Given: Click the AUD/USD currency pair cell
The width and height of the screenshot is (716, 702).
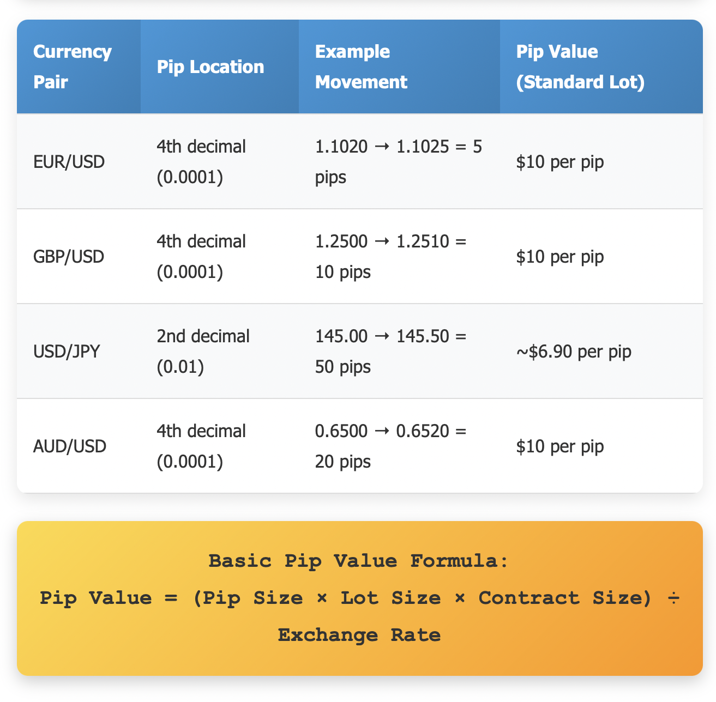Looking at the screenshot, I should pyautogui.click(x=79, y=446).
